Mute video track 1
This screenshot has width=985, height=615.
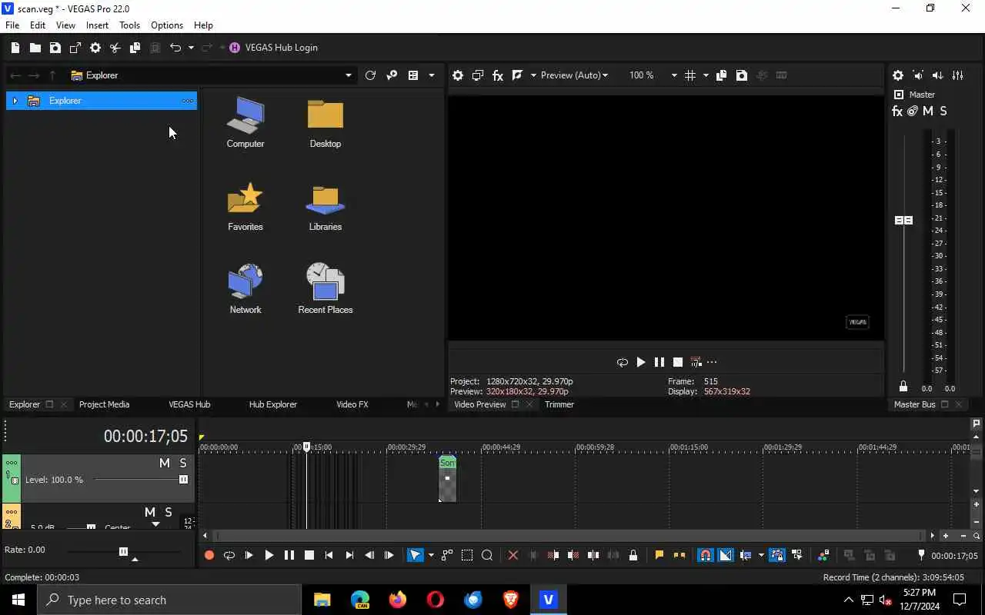(x=164, y=463)
